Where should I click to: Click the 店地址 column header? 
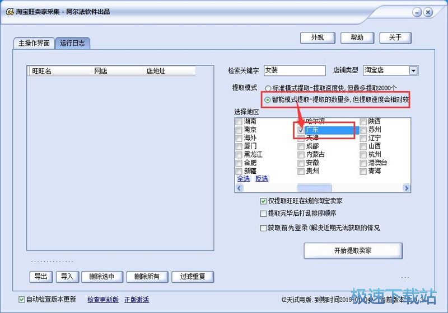169,71
